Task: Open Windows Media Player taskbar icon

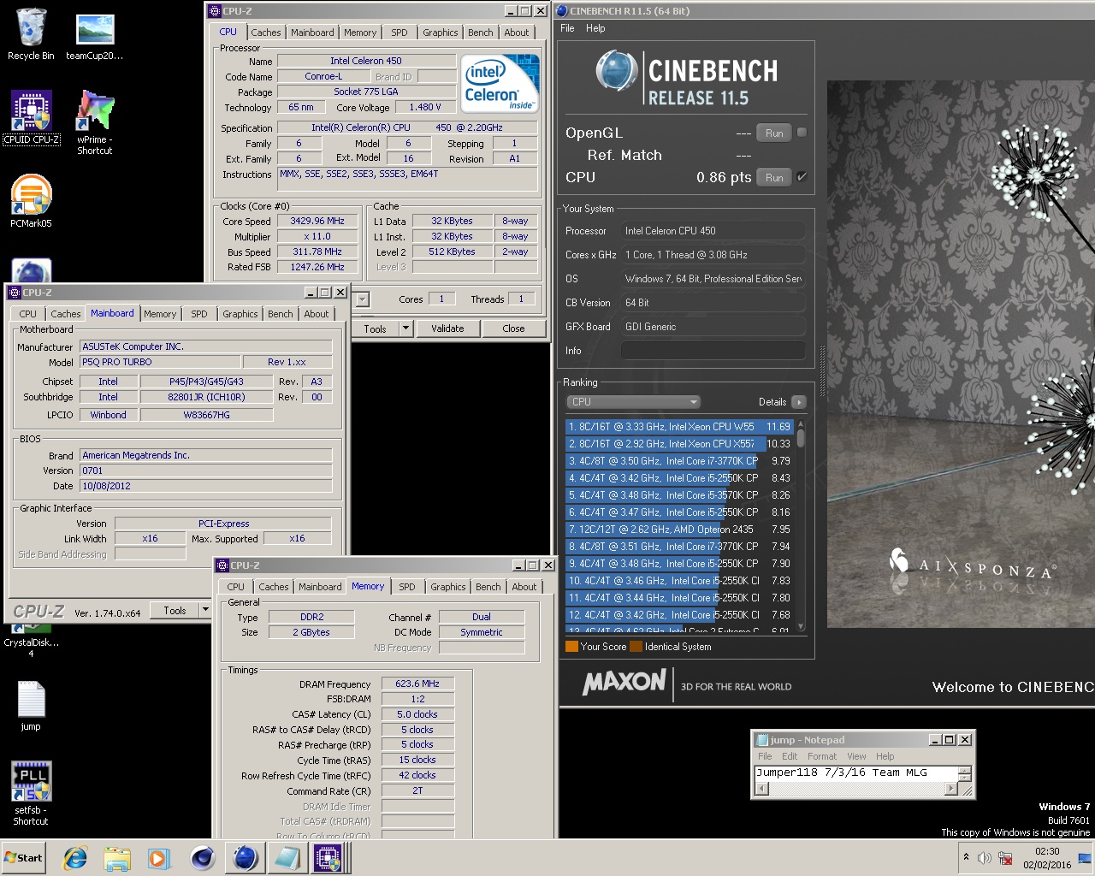Action: pyautogui.click(x=158, y=858)
